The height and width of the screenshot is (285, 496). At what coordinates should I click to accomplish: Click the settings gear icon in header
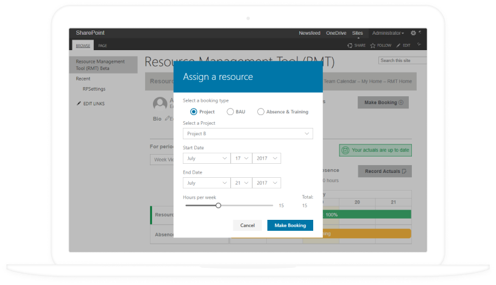pyautogui.click(x=413, y=33)
